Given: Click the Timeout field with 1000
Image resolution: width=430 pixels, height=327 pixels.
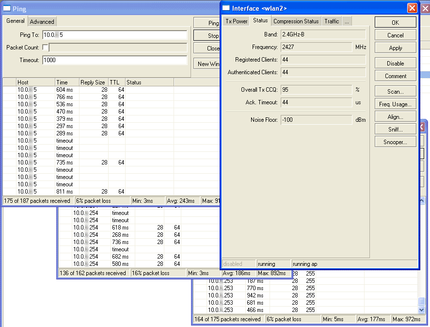Looking at the screenshot, I should [x=114, y=60].
